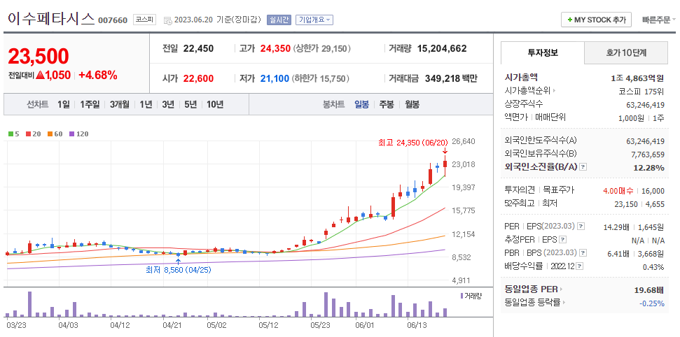Click the 05/23 date label on chart axis
680x337 pixels.
(x=321, y=325)
